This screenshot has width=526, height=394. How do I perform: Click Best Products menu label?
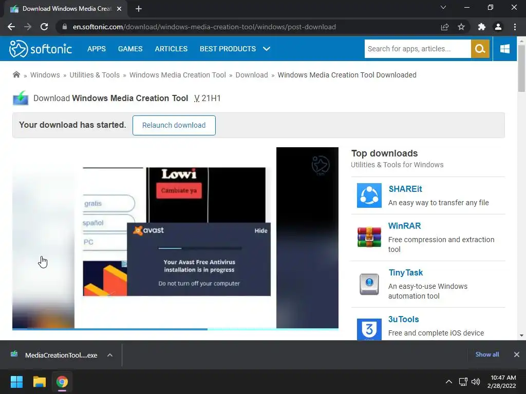click(228, 49)
